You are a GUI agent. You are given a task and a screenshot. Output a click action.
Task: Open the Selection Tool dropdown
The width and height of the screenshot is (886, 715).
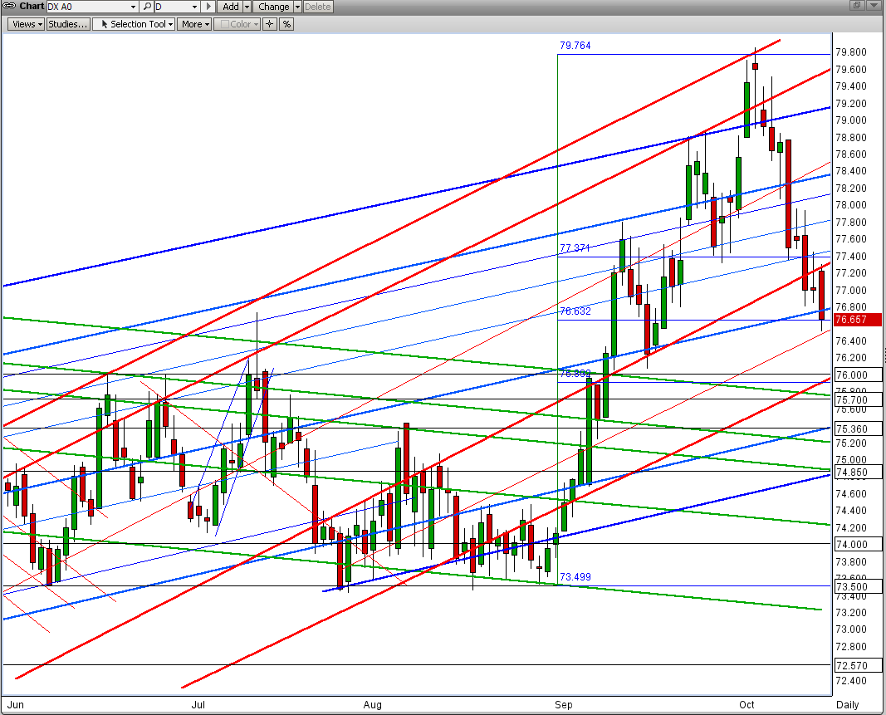pos(134,24)
